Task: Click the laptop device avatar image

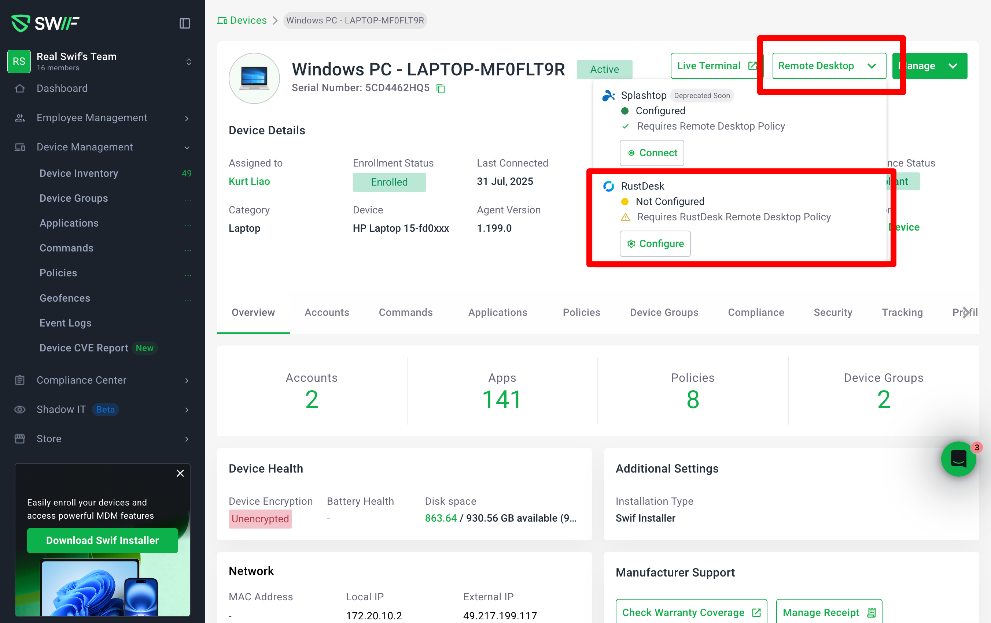Action: tap(254, 78)
